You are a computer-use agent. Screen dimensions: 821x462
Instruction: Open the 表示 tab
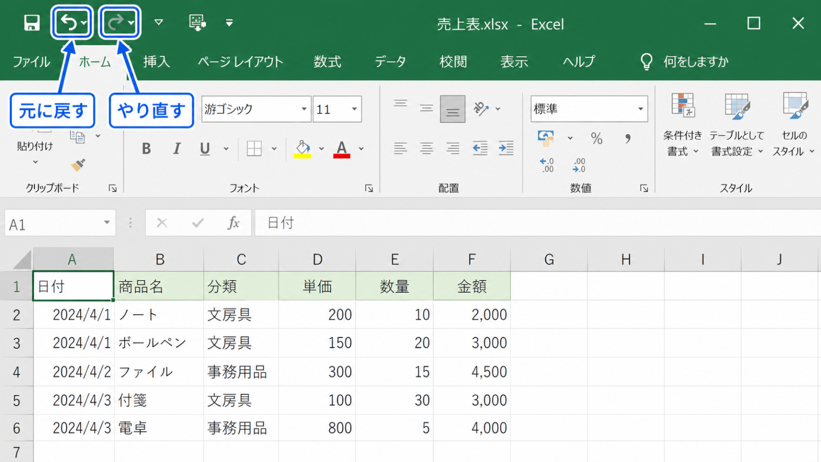coord(514,62)
